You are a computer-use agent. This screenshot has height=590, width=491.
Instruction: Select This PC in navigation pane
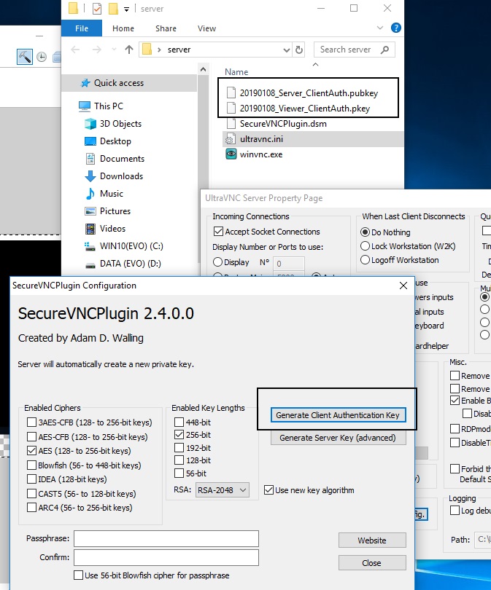[109, 106]
